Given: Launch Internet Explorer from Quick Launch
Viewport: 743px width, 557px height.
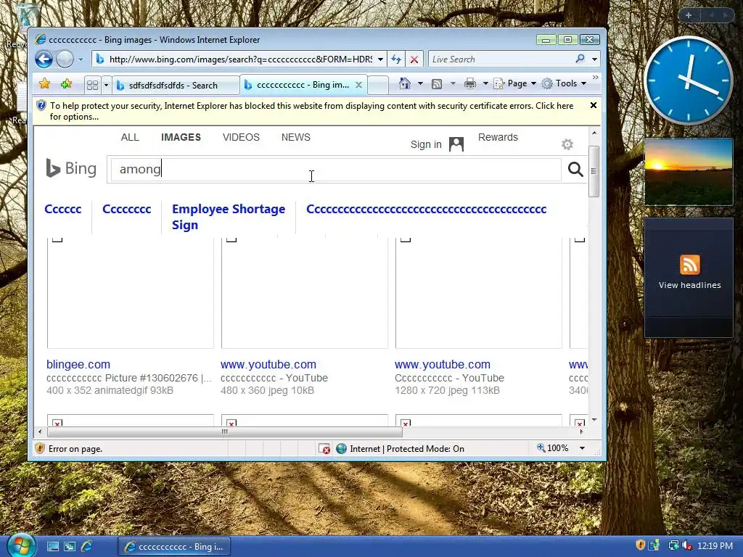Looking at the screenshot, I should tap(87, 546).
